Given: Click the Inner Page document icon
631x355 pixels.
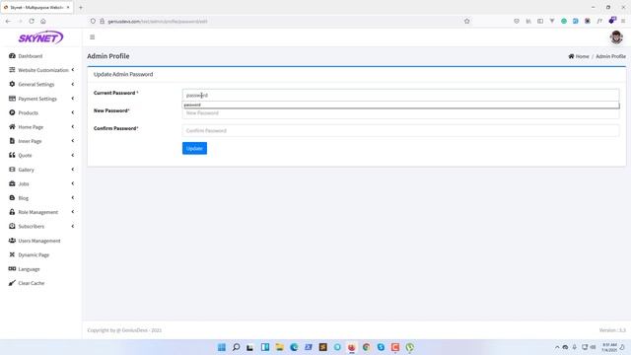Looking at the screenshot, I should point(12,141).
